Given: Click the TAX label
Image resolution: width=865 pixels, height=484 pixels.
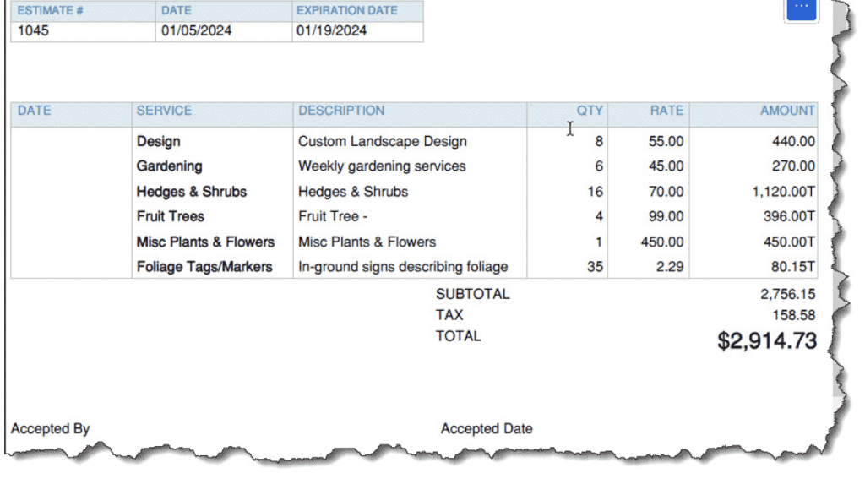Looking at the screenshot, I should (449, 315).
